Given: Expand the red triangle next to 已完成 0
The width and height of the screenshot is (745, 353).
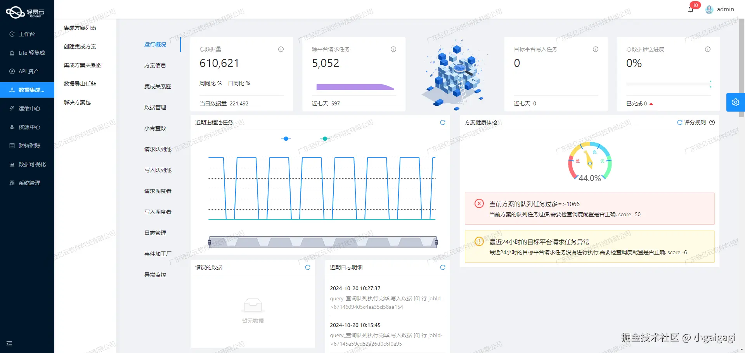Looking at the screenshot, I should pos(651,104).
